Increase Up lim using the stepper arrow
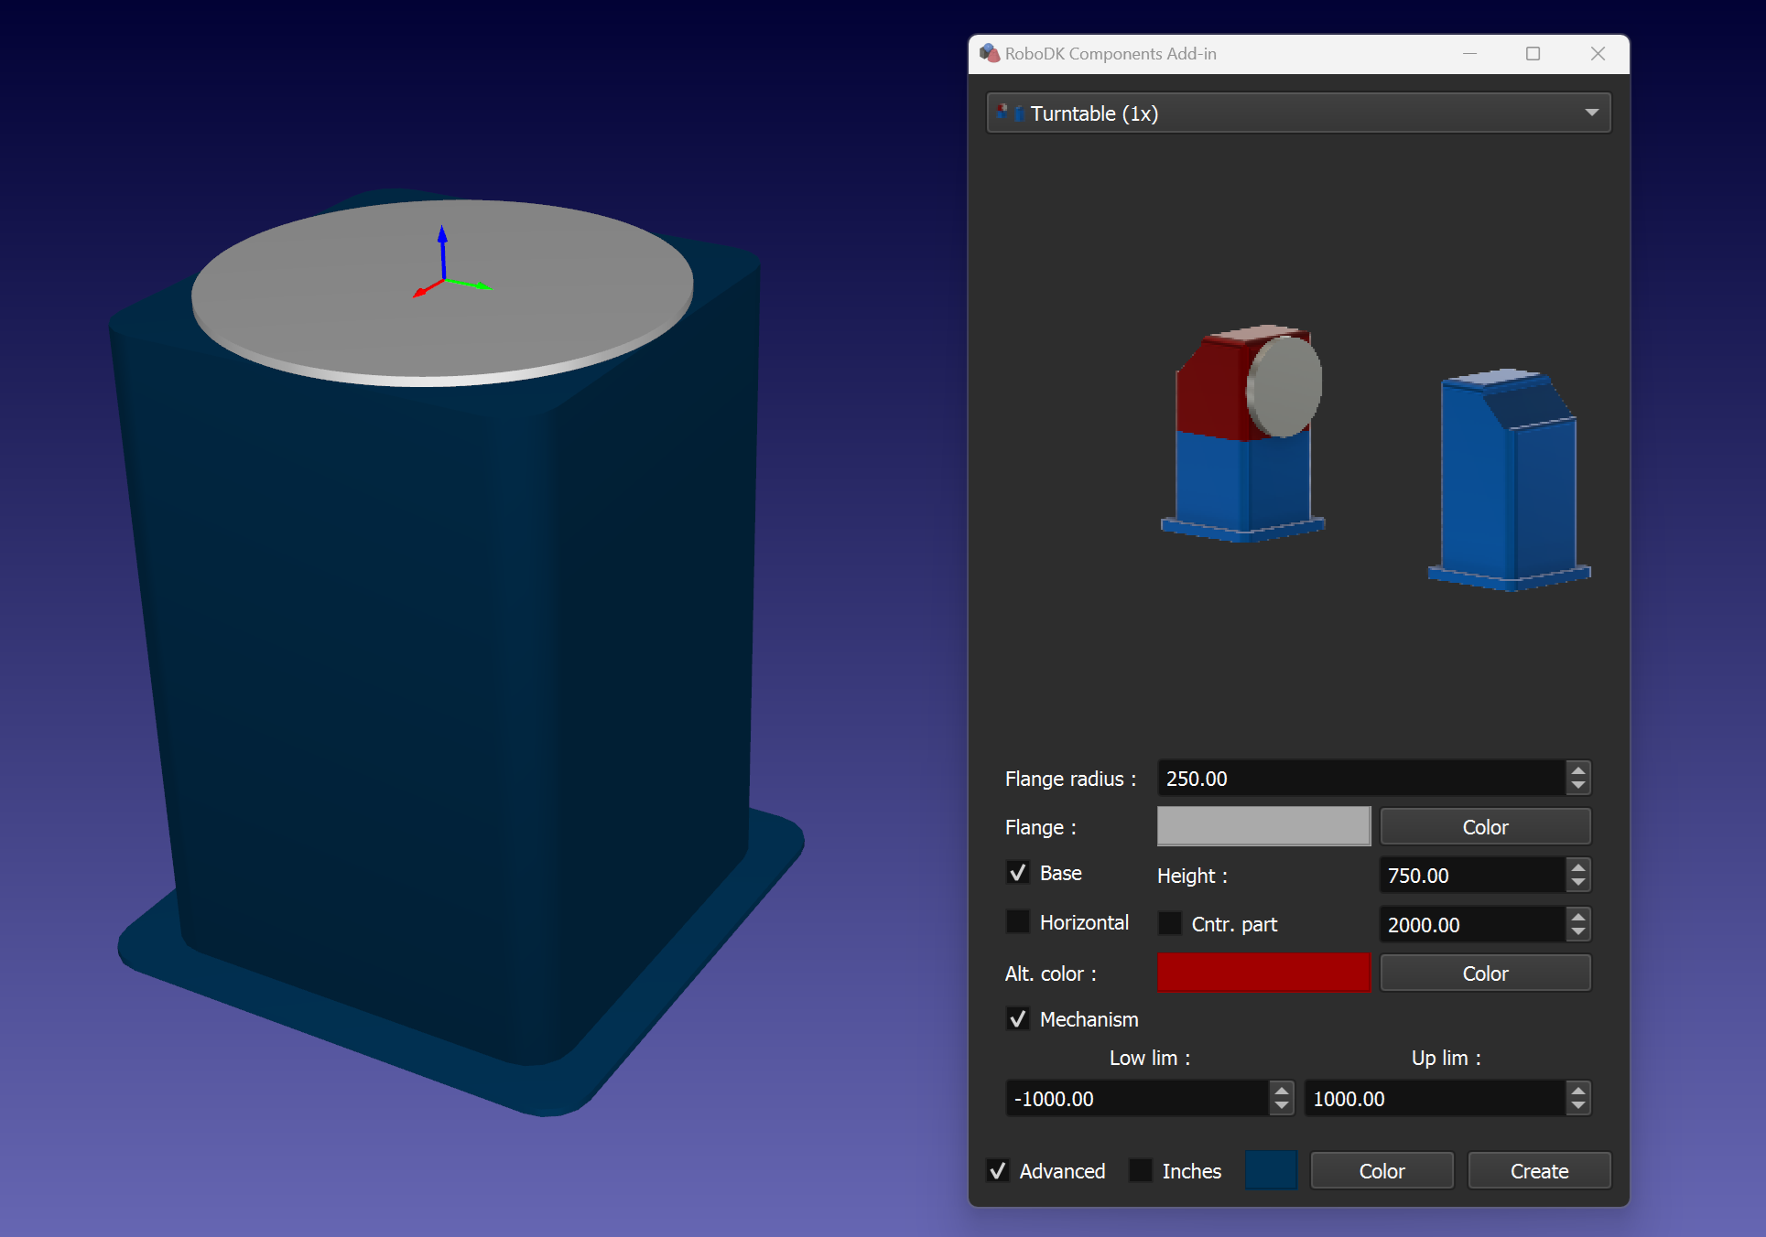 click(1577, 1092)
